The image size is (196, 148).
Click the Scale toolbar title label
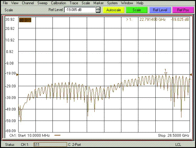(x=8, y=10)
